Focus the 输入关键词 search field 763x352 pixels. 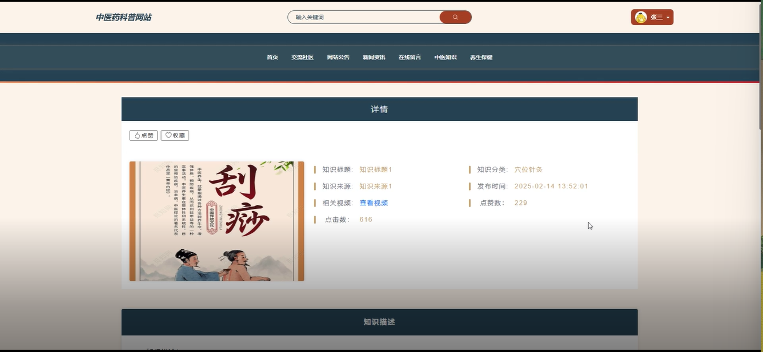[364, 17]
